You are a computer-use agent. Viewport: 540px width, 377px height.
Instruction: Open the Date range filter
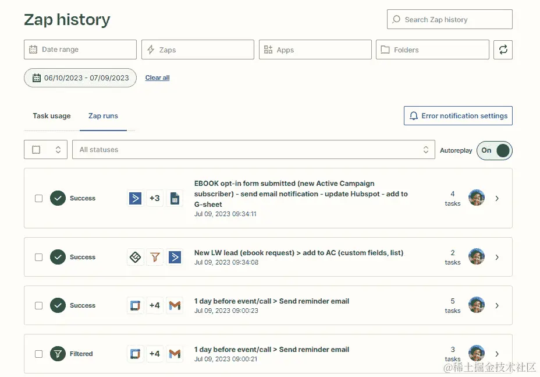click(80, 50)
